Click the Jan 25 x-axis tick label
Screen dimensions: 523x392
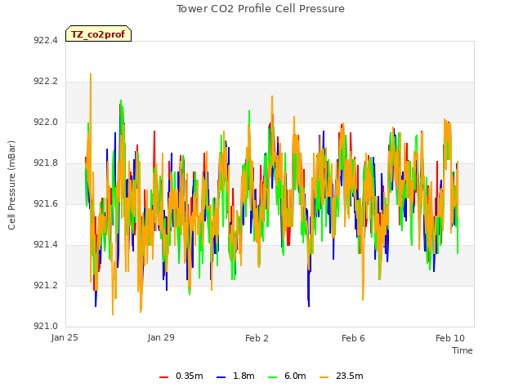(65, 337)
